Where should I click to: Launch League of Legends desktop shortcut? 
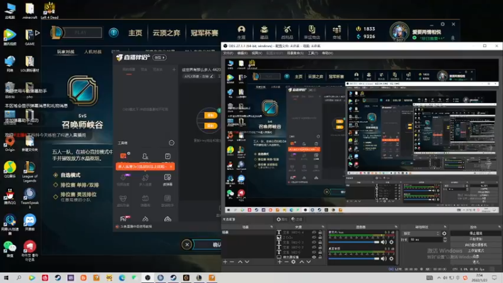tap(30, 171)
